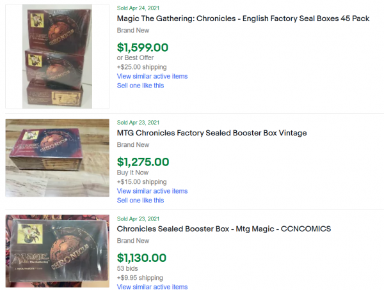Click the 'Sold Apr 24, 2021' label
384x290 pixels.
138,8
